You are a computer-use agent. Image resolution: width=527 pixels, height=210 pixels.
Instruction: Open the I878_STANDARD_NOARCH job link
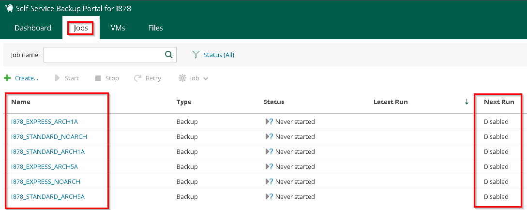(x=49, y=136)
